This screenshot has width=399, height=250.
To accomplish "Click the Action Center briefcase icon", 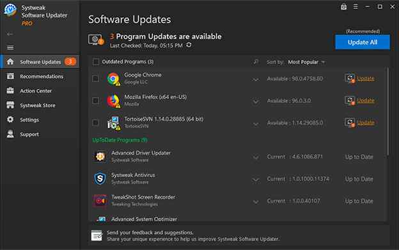I will coord(10,91).
